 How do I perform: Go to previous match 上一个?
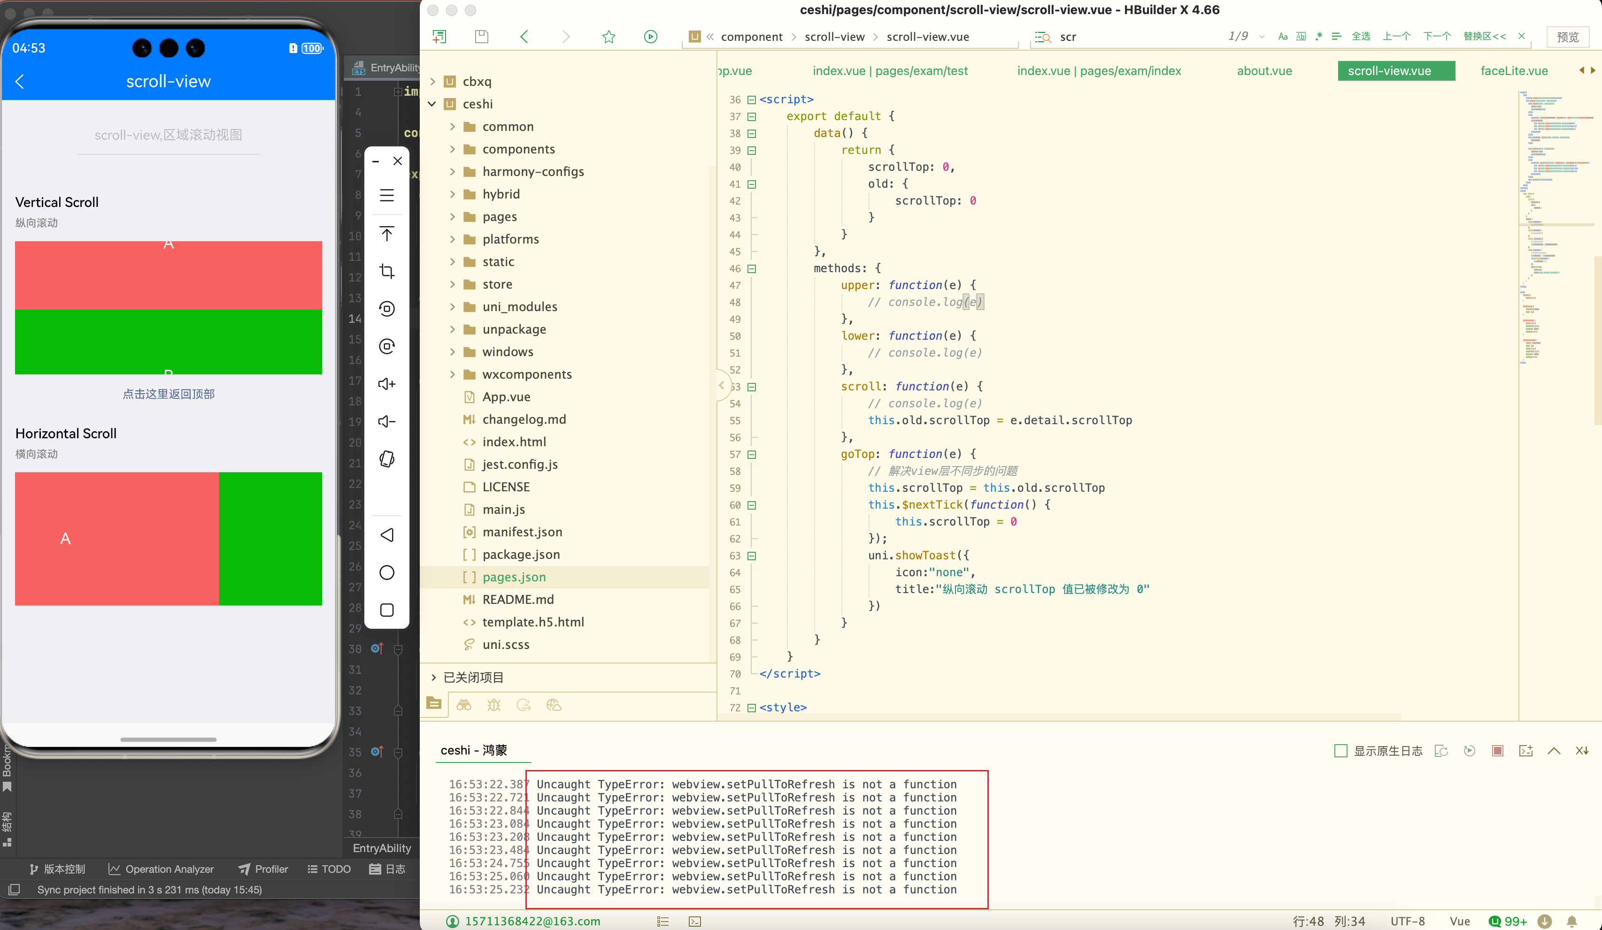[1396, 36]
